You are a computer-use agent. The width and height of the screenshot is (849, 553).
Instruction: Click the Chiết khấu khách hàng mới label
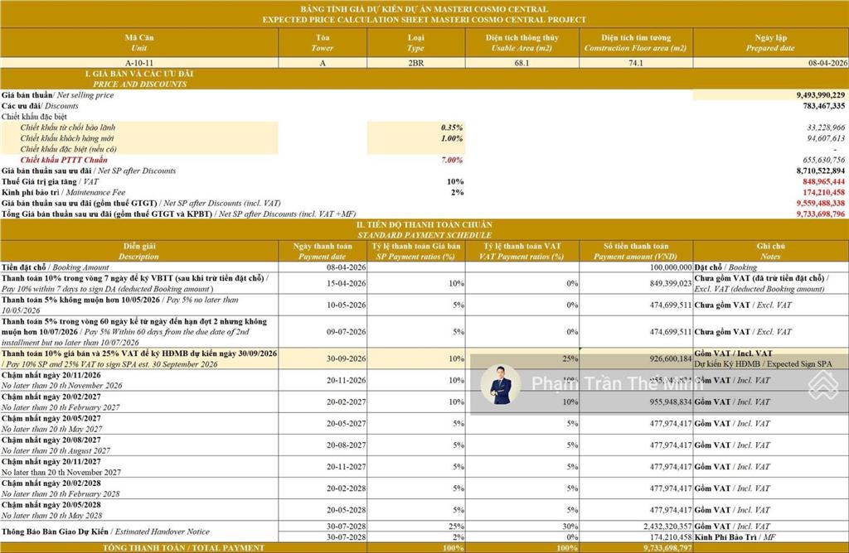tap(67, 138)
